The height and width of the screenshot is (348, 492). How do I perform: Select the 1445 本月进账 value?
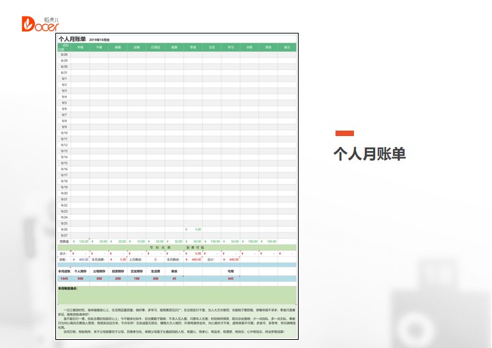coord(64,278)
